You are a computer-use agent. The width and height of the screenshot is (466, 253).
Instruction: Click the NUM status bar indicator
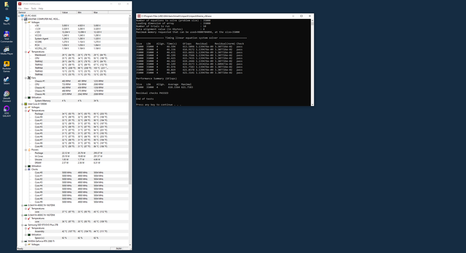pyautogui.click(x=119, y=249)
